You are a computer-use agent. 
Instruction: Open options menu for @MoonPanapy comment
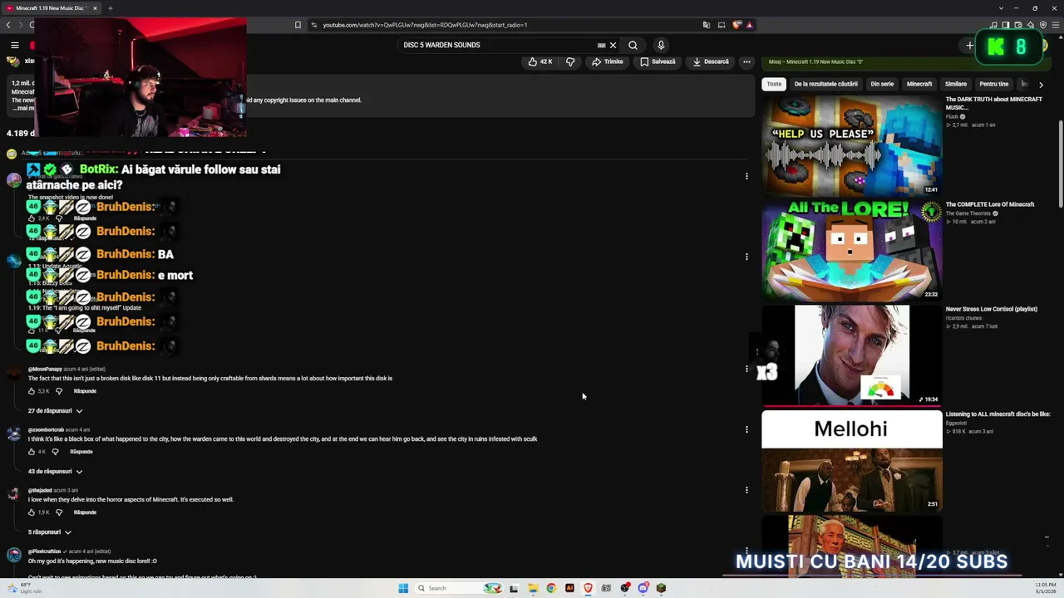click(746, 369)
